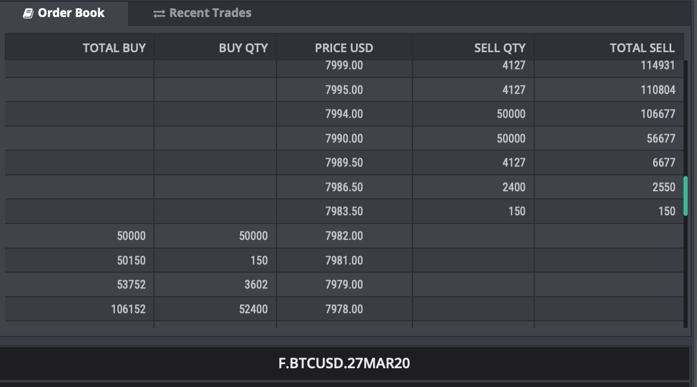Select the Order Book tab
The image size is (697, 387).
pos(64,13)
